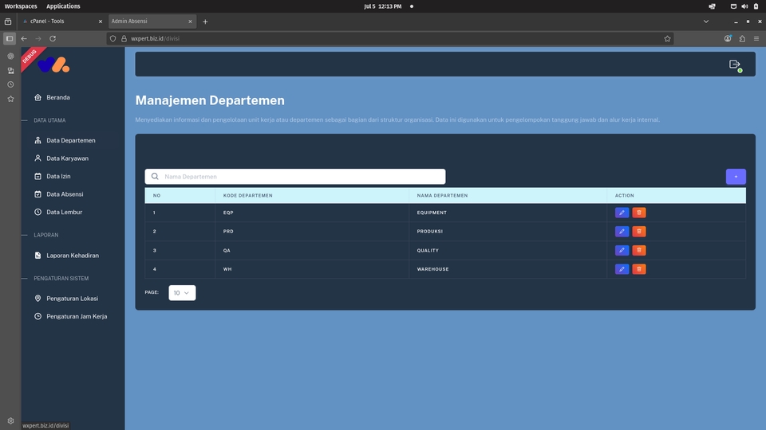The image size is (766, 430).
Task: Open Data Karyawan in the sidebar
Action: [x=67, y=158]
